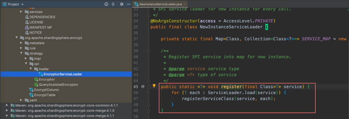349x119 pixels.
Task: Click the encrypt-core-merge:4.1.0 library icon
Action: point(13,110)
